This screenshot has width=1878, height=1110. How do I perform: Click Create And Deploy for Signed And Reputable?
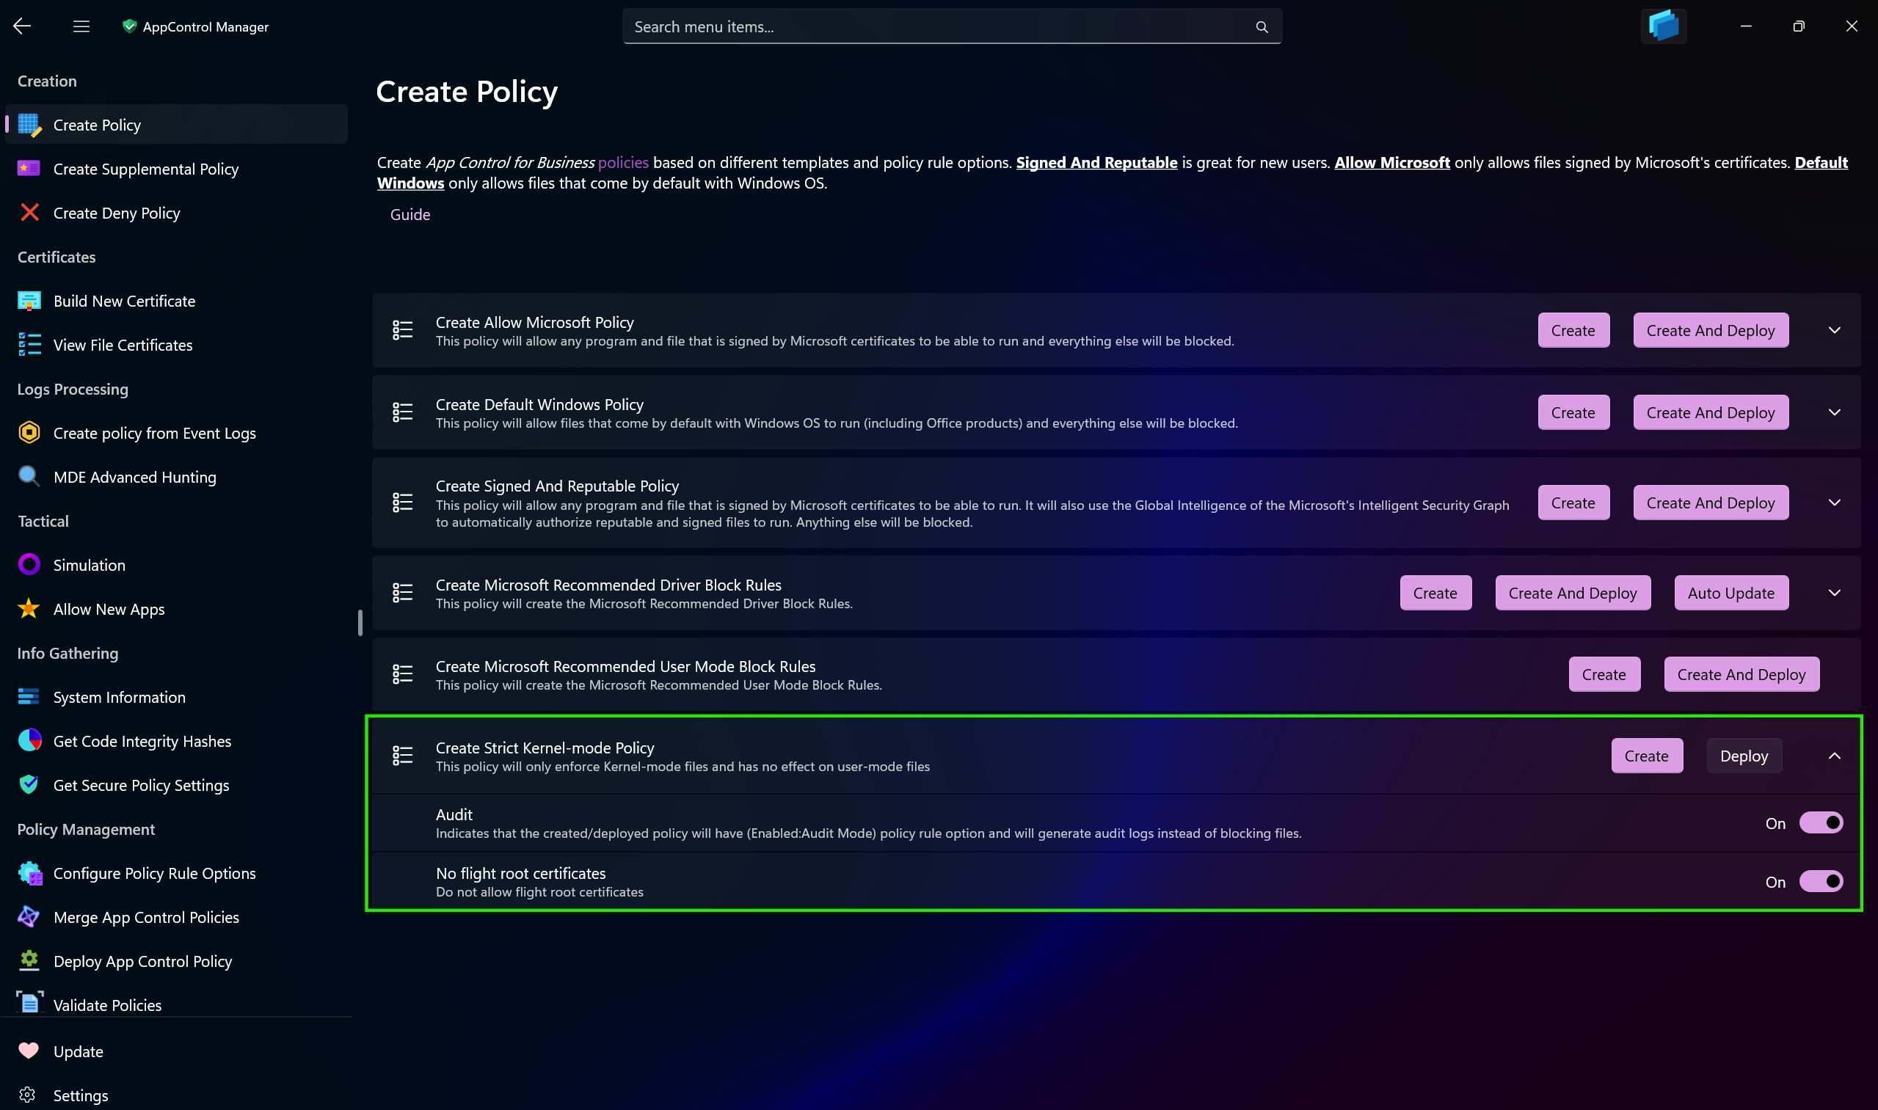tap(1711, 503)
